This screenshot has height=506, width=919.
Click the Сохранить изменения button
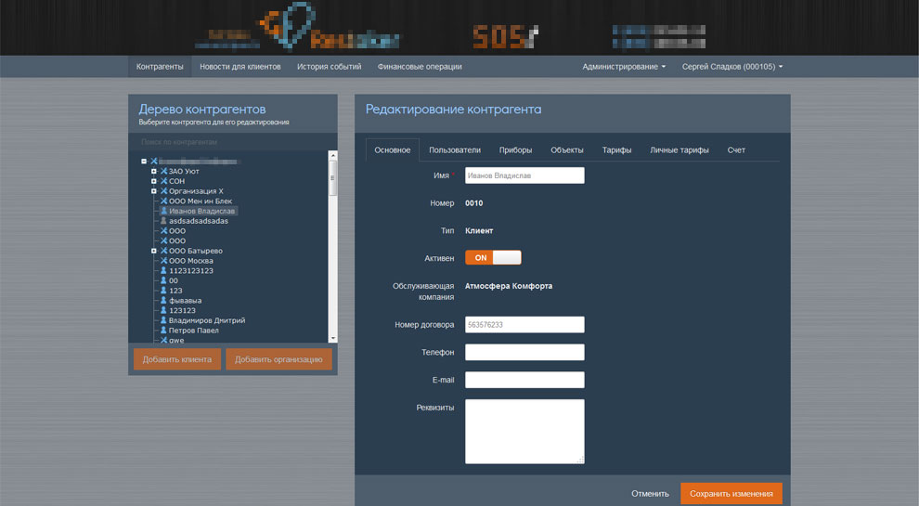pyautogui.click(x=731, y=494)
